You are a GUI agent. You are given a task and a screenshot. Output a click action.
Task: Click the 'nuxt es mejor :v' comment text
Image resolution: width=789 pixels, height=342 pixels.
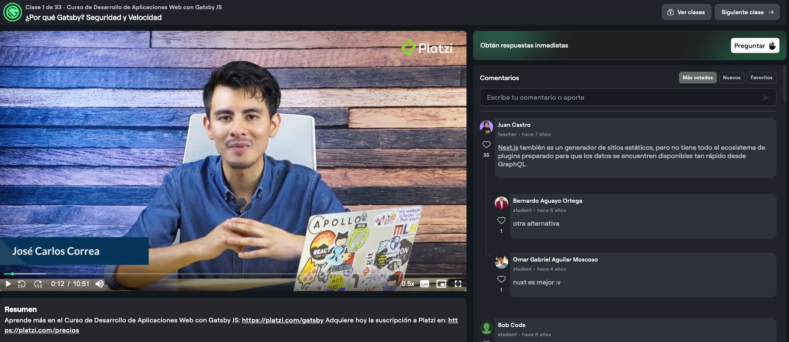(x=537, y=282)
